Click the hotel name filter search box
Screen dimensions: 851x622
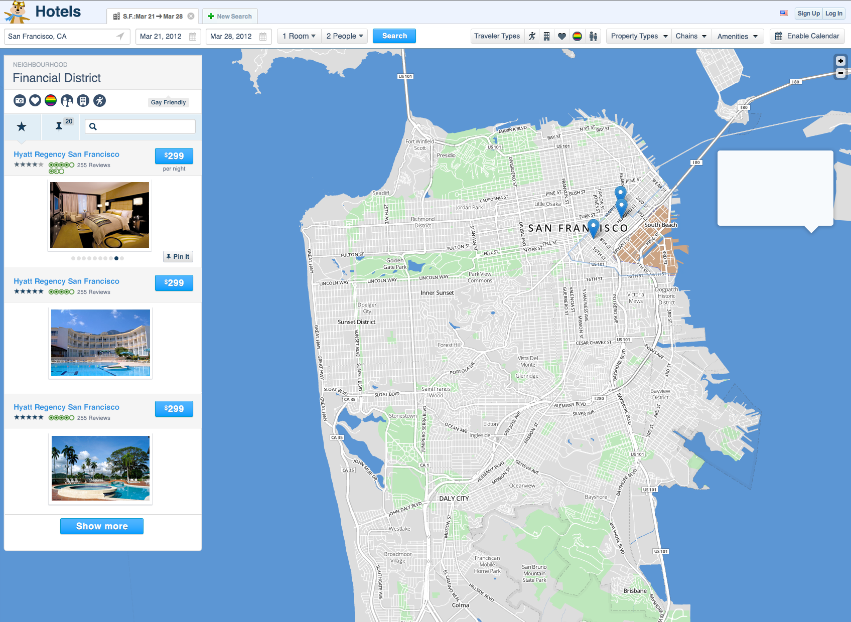coord(140,126)
